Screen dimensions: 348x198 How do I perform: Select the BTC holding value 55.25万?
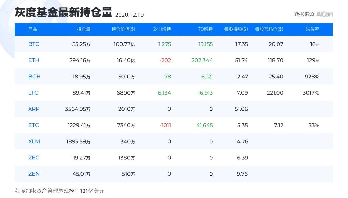(x=81, y=44)
